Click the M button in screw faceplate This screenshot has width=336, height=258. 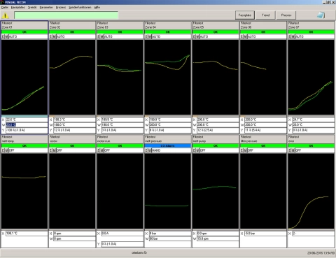[54, 150]
